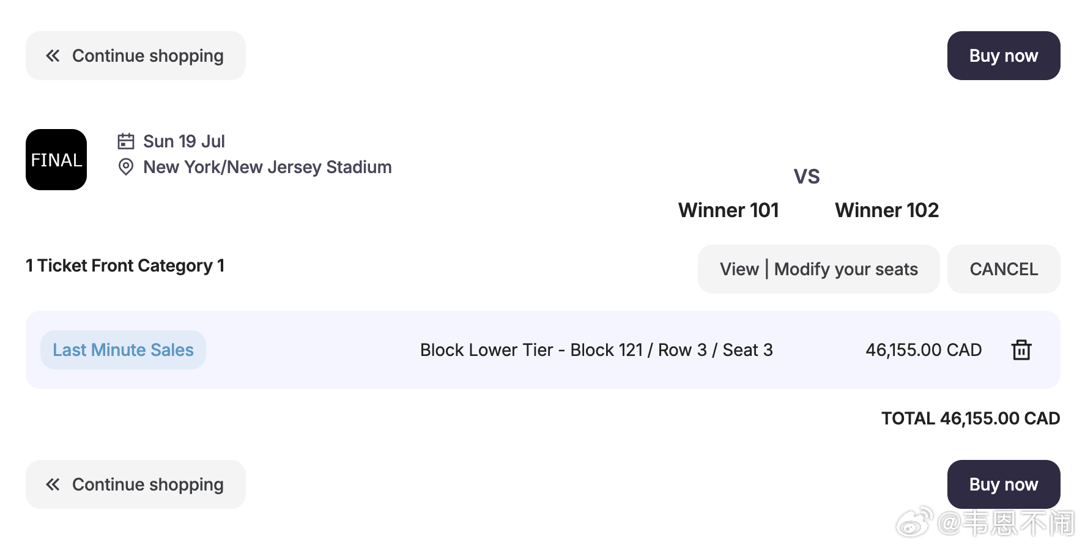The height and width of the screenshot is (548, 1085).
Task: Click bottom Continue shopping button
Action: [x=136, y=484]
